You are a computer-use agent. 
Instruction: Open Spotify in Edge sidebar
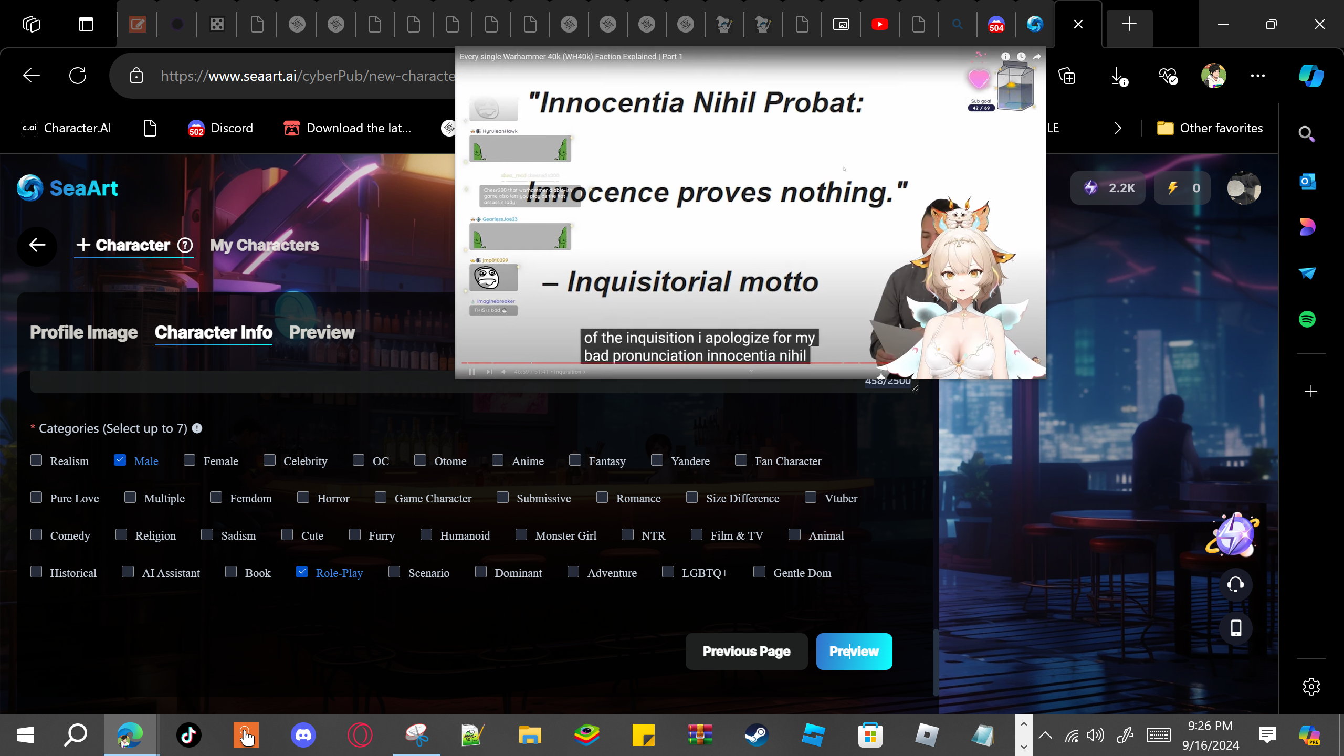point(1307,319)
